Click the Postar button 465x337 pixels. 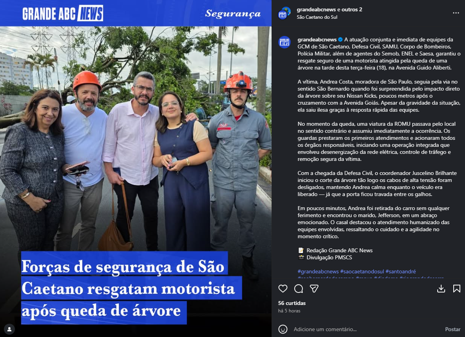click(452, 329)
